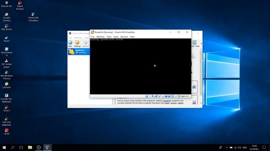Open View menu in RouterOs VM window
This screenshot has width=270, height=151.
click(109, 36)
